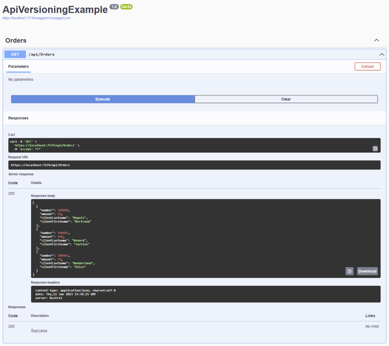Screen dimensions: 389x346
Task: Click the number 100002 in response body
Action: pyautogui.click(x=63, y=255)
